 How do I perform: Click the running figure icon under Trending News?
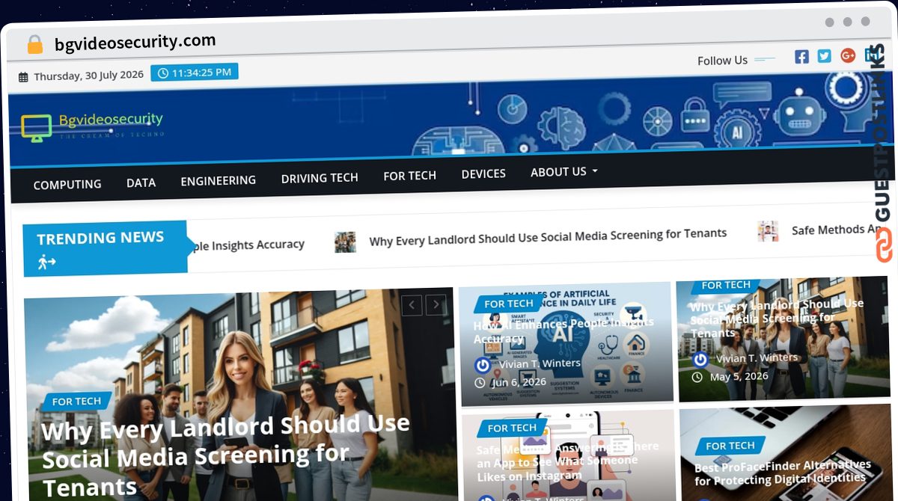click(47, 262)
